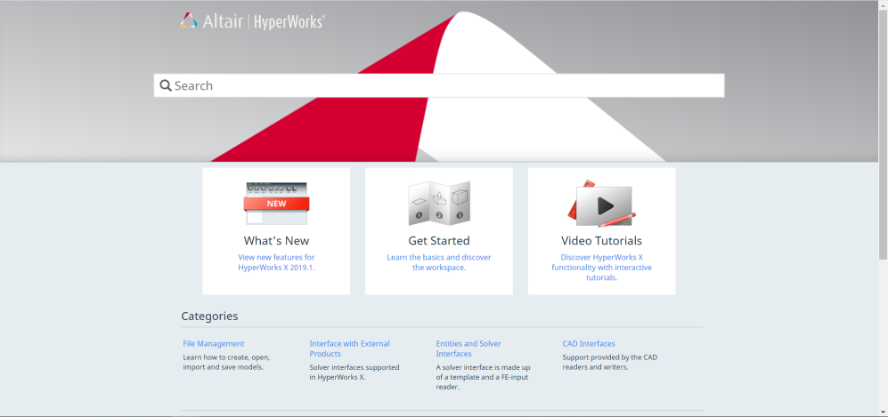Click 'Learn how to create, open, import' description
Viewport: 888px width, 417px height.
(x=226, y=362)
